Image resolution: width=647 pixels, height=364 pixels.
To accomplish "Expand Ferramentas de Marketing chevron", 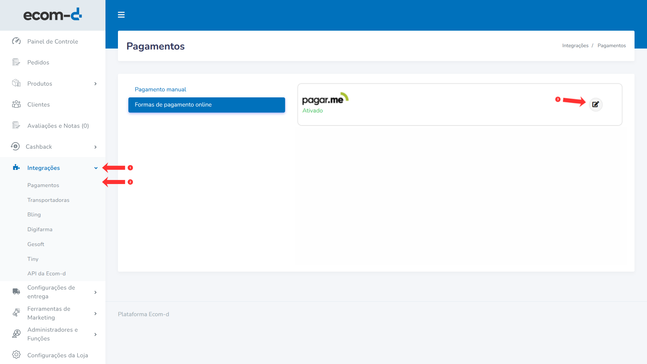I will (95, 313).
